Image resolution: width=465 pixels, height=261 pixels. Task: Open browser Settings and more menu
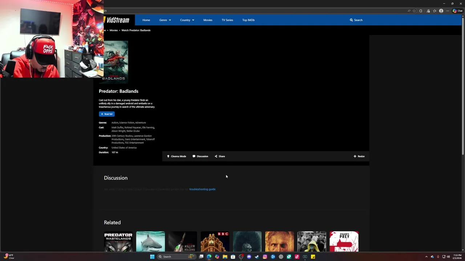pyautogui.click(x=448, y=11)
